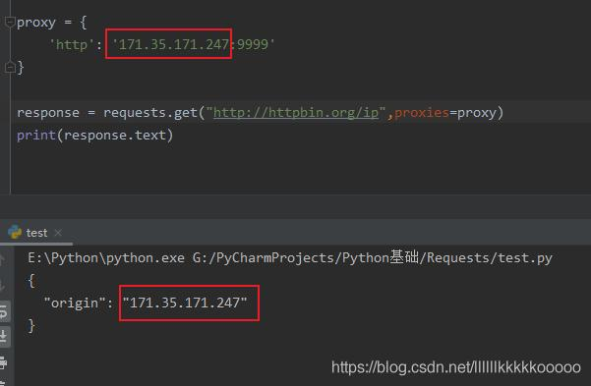Click the Python icon on test tab
The image size is (591, 386).
pos(15,232)
